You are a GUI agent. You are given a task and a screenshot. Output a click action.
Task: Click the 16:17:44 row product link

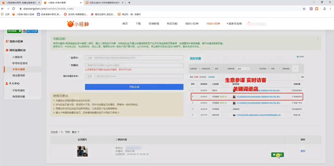point(259,115)
